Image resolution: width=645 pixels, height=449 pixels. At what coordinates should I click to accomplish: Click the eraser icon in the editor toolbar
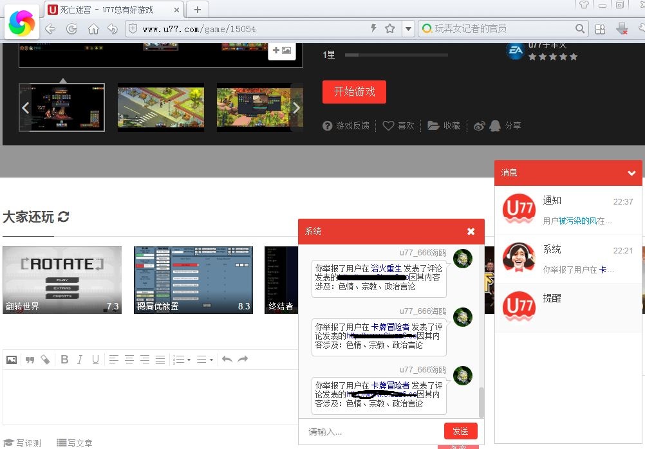pos(45,360)
